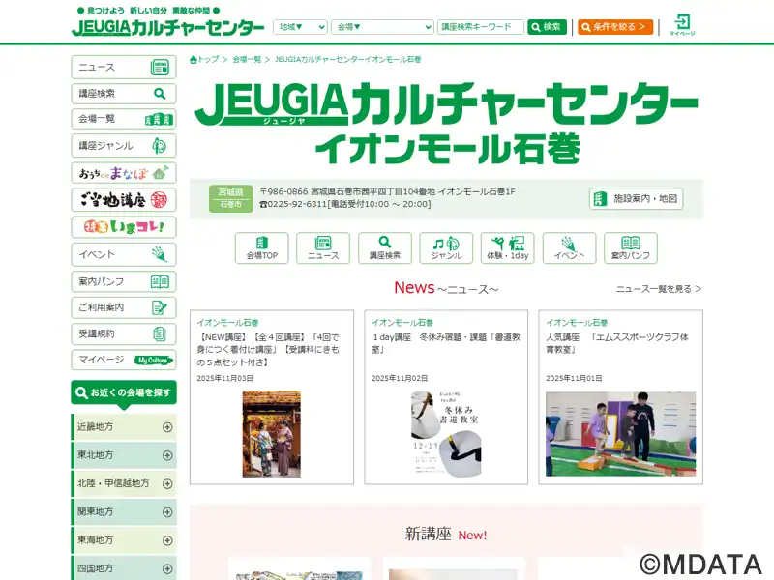Click the 新講座 New! heading
The image size is (774, 580).
pos(446,535)
